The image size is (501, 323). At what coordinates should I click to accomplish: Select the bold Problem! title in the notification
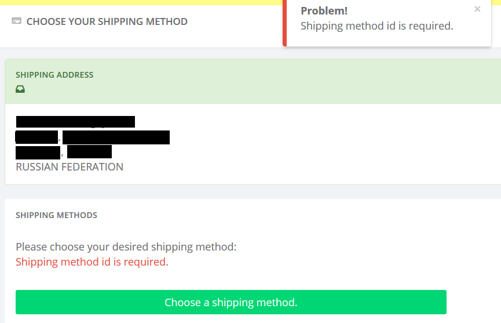tap(324, 11)
